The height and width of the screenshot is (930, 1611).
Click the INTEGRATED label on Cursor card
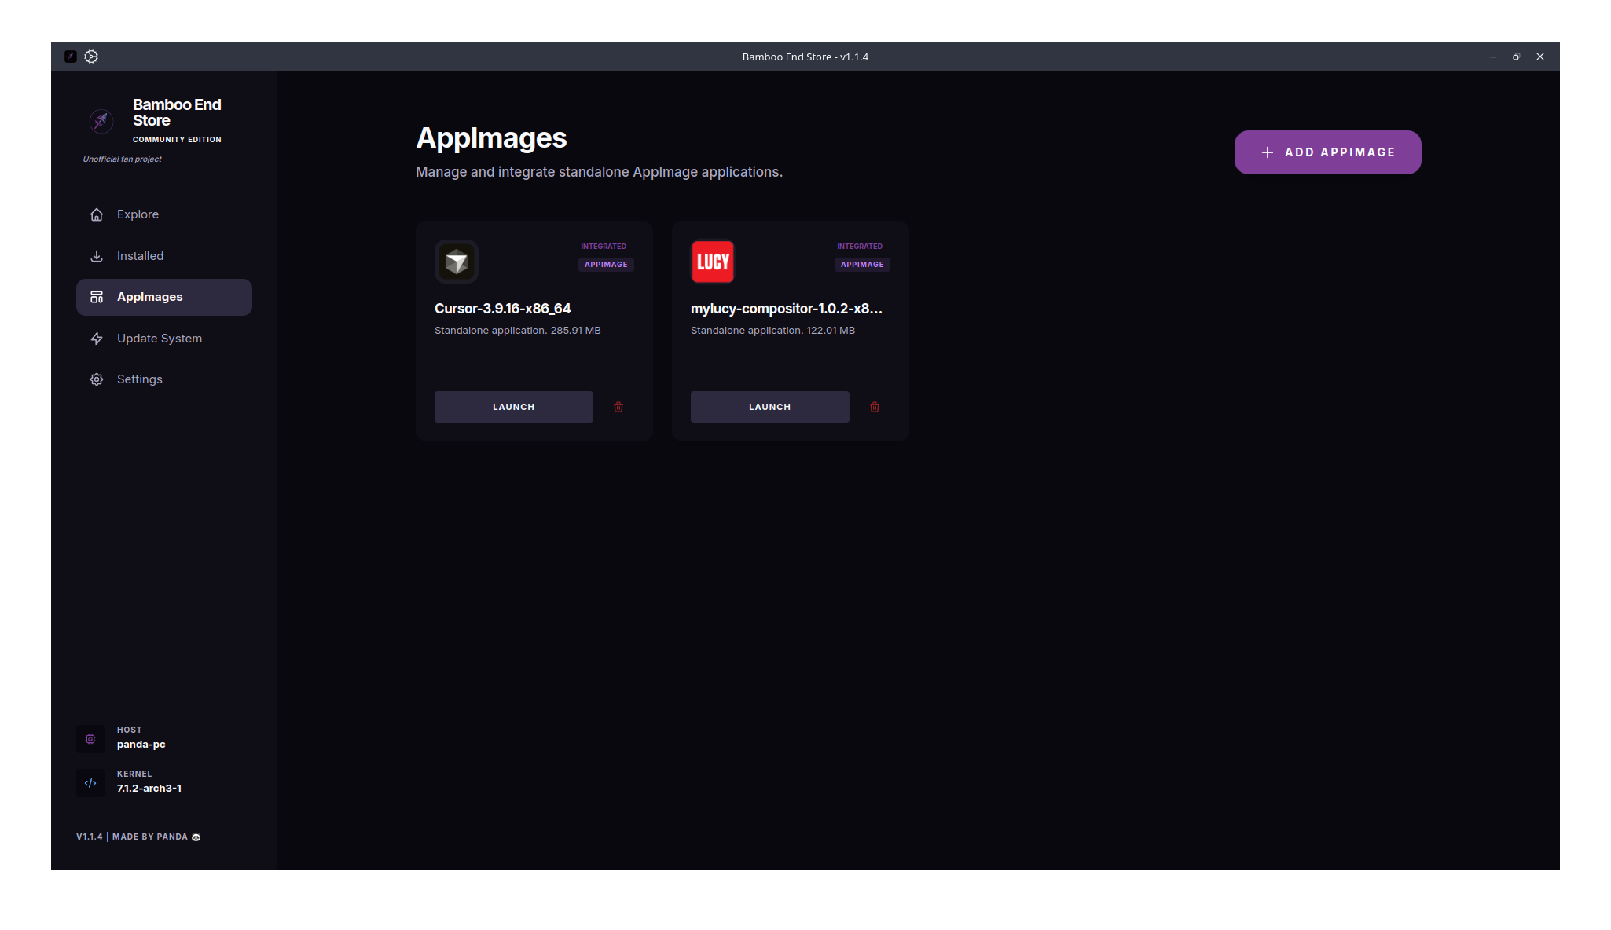tap(604, 247)
